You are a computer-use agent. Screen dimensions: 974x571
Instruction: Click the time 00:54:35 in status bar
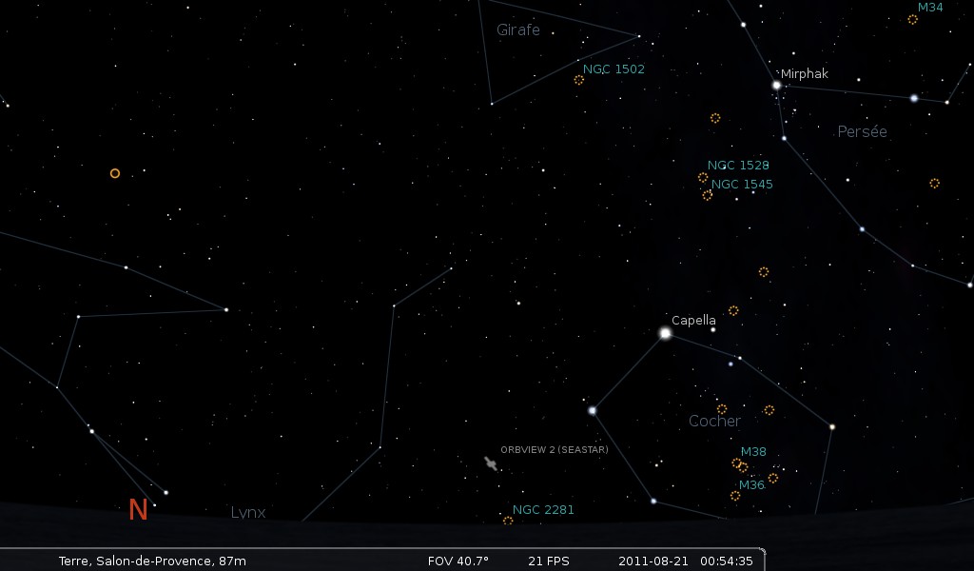pyautogui.click(x=727, y=561)
